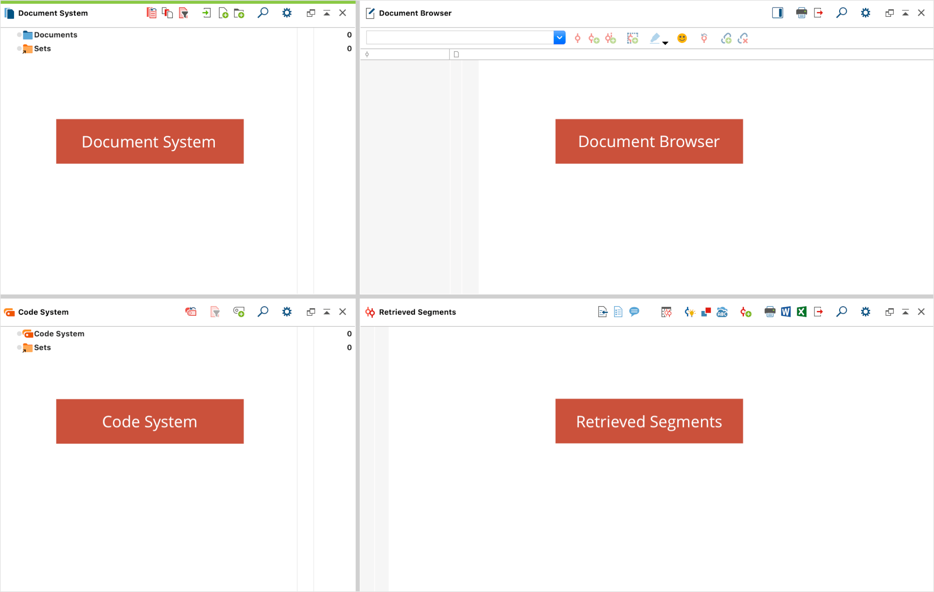
Task: Click the Retrieved Segments panel title
Action: (x=417, y=312)
